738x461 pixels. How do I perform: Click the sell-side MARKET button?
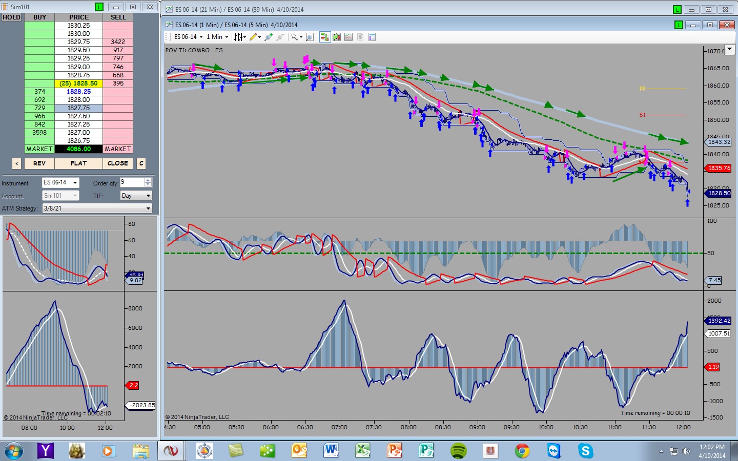118,149
